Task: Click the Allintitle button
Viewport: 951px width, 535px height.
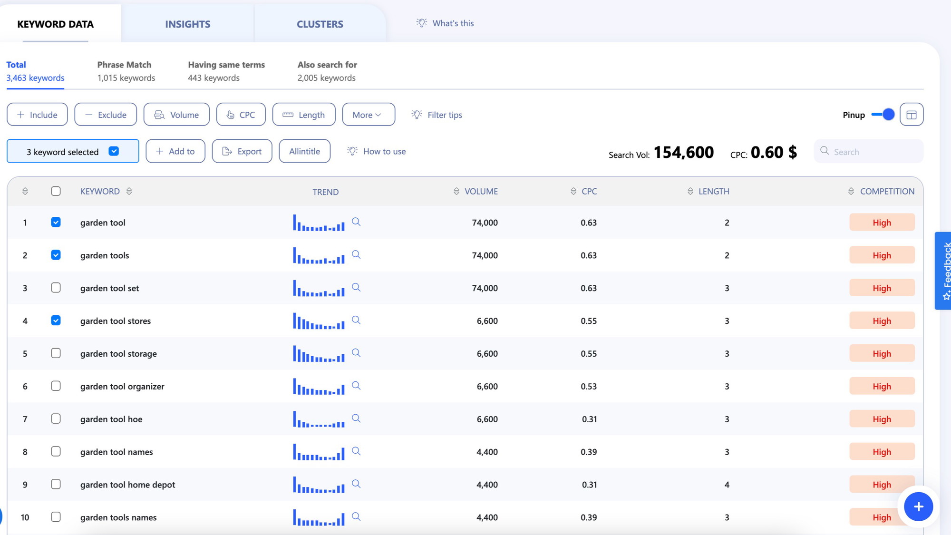Action: pos(305,151)
